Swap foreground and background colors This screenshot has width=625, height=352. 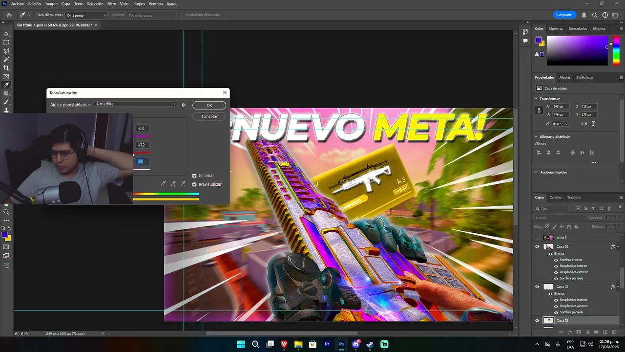pos(9,228)
